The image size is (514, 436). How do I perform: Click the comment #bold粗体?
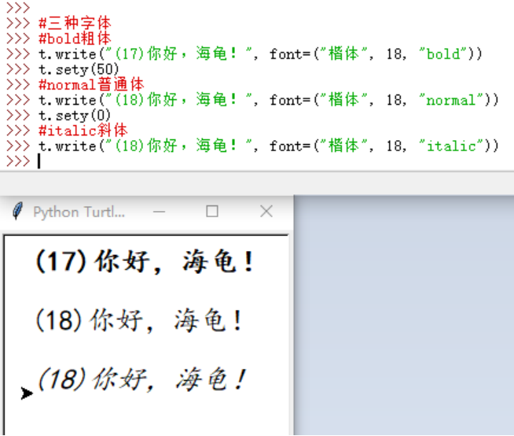coord(75,39)
